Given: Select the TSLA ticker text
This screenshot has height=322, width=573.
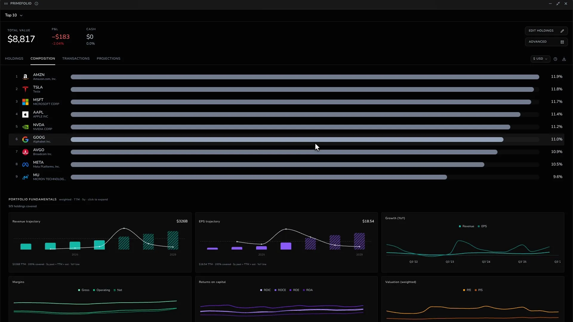Looking at the screenshot, I should pyautogui.click(x=38, y=87).
